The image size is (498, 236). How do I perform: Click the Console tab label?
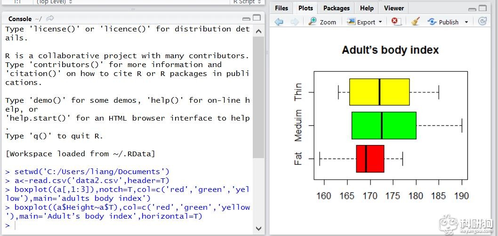point(20,19)
